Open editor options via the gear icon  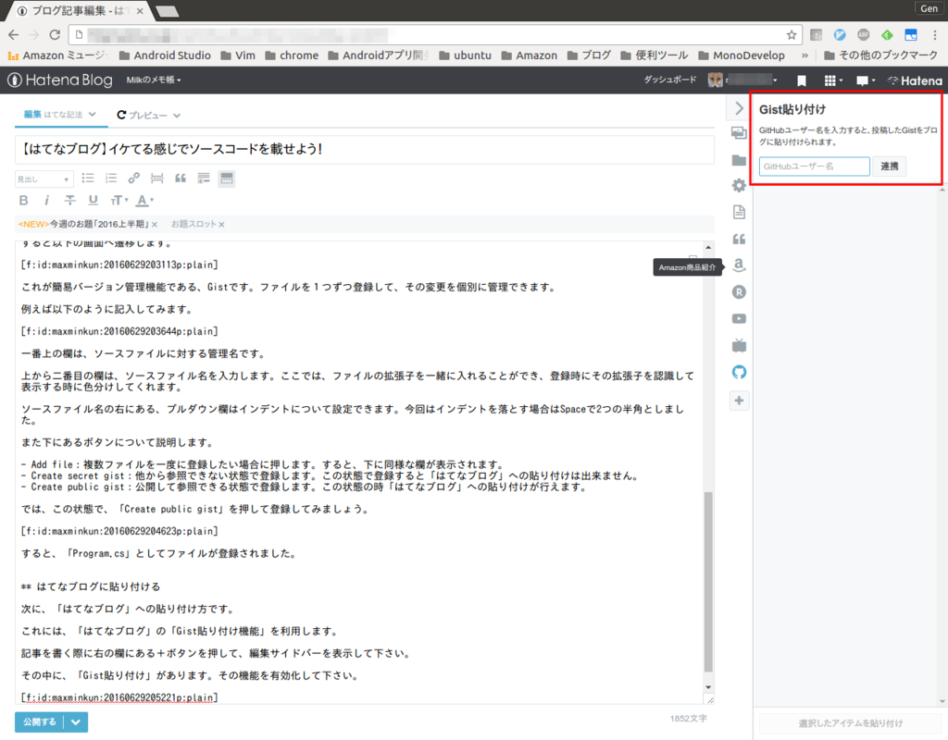739,185
